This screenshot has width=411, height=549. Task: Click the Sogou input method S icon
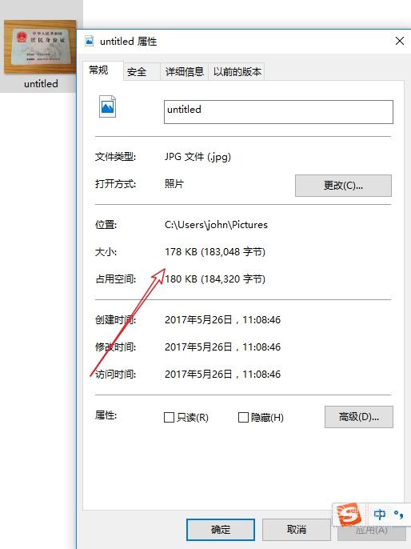pyautogui.click(x=349, y=514)
